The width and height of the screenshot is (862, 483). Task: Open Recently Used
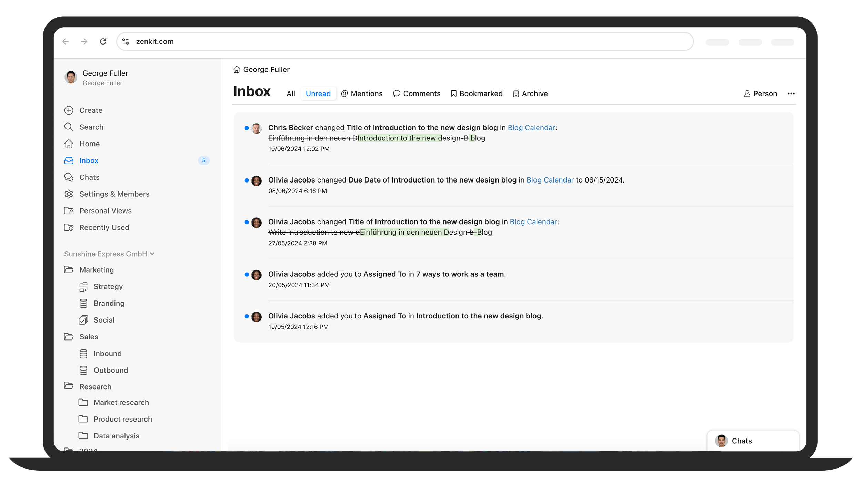104,228
